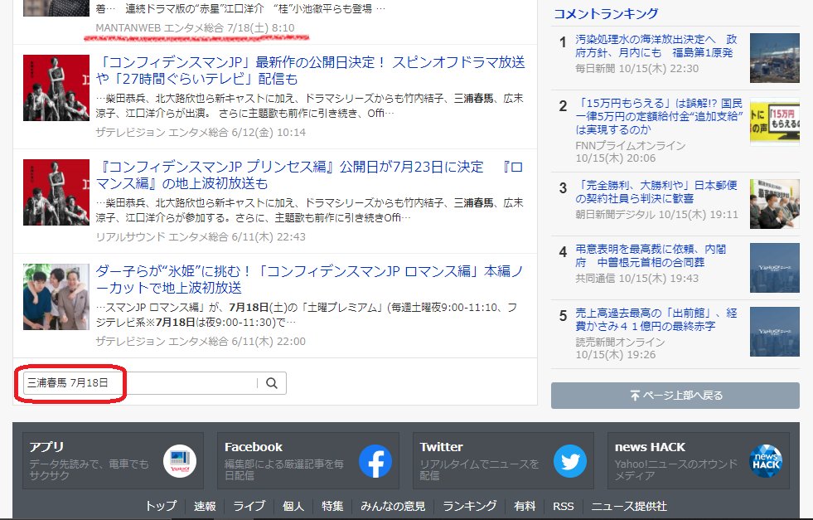Image resolution: width=813 pixels, height=520 pixels.
Task: Open the Yahoo news app icon
Action: pyautogui.click(x=180, y=461)
